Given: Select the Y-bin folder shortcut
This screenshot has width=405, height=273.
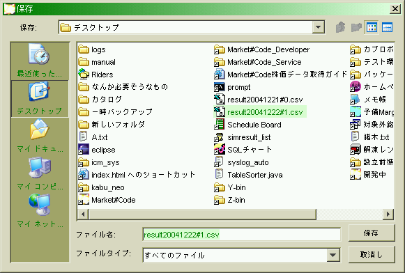Looking at the screenshot, I should [230, 187].
